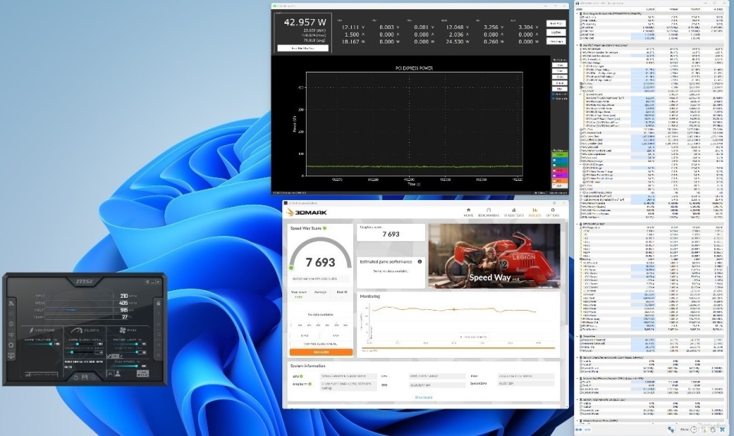The width and height of the screenshot is (734, 436).
Task: Toggle the blue plot data checkbox in power monitor
Action: tap(554, 160)
